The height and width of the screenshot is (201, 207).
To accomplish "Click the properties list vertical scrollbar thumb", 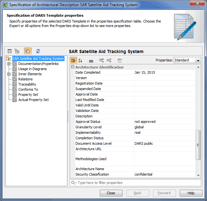I will pos(198,144).
